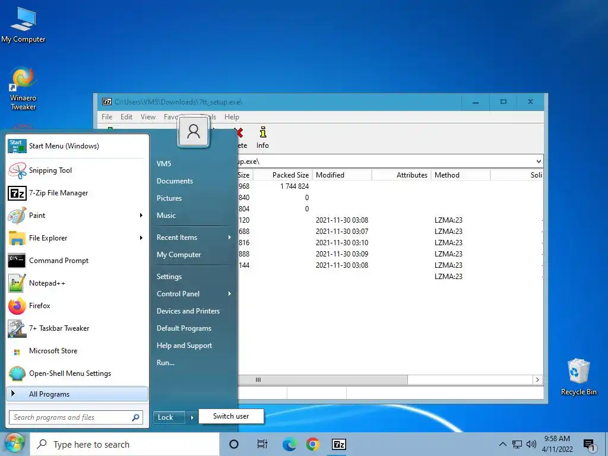Select 7-Zip taskbar button
The image size is (608, 456).
[339, 444]
